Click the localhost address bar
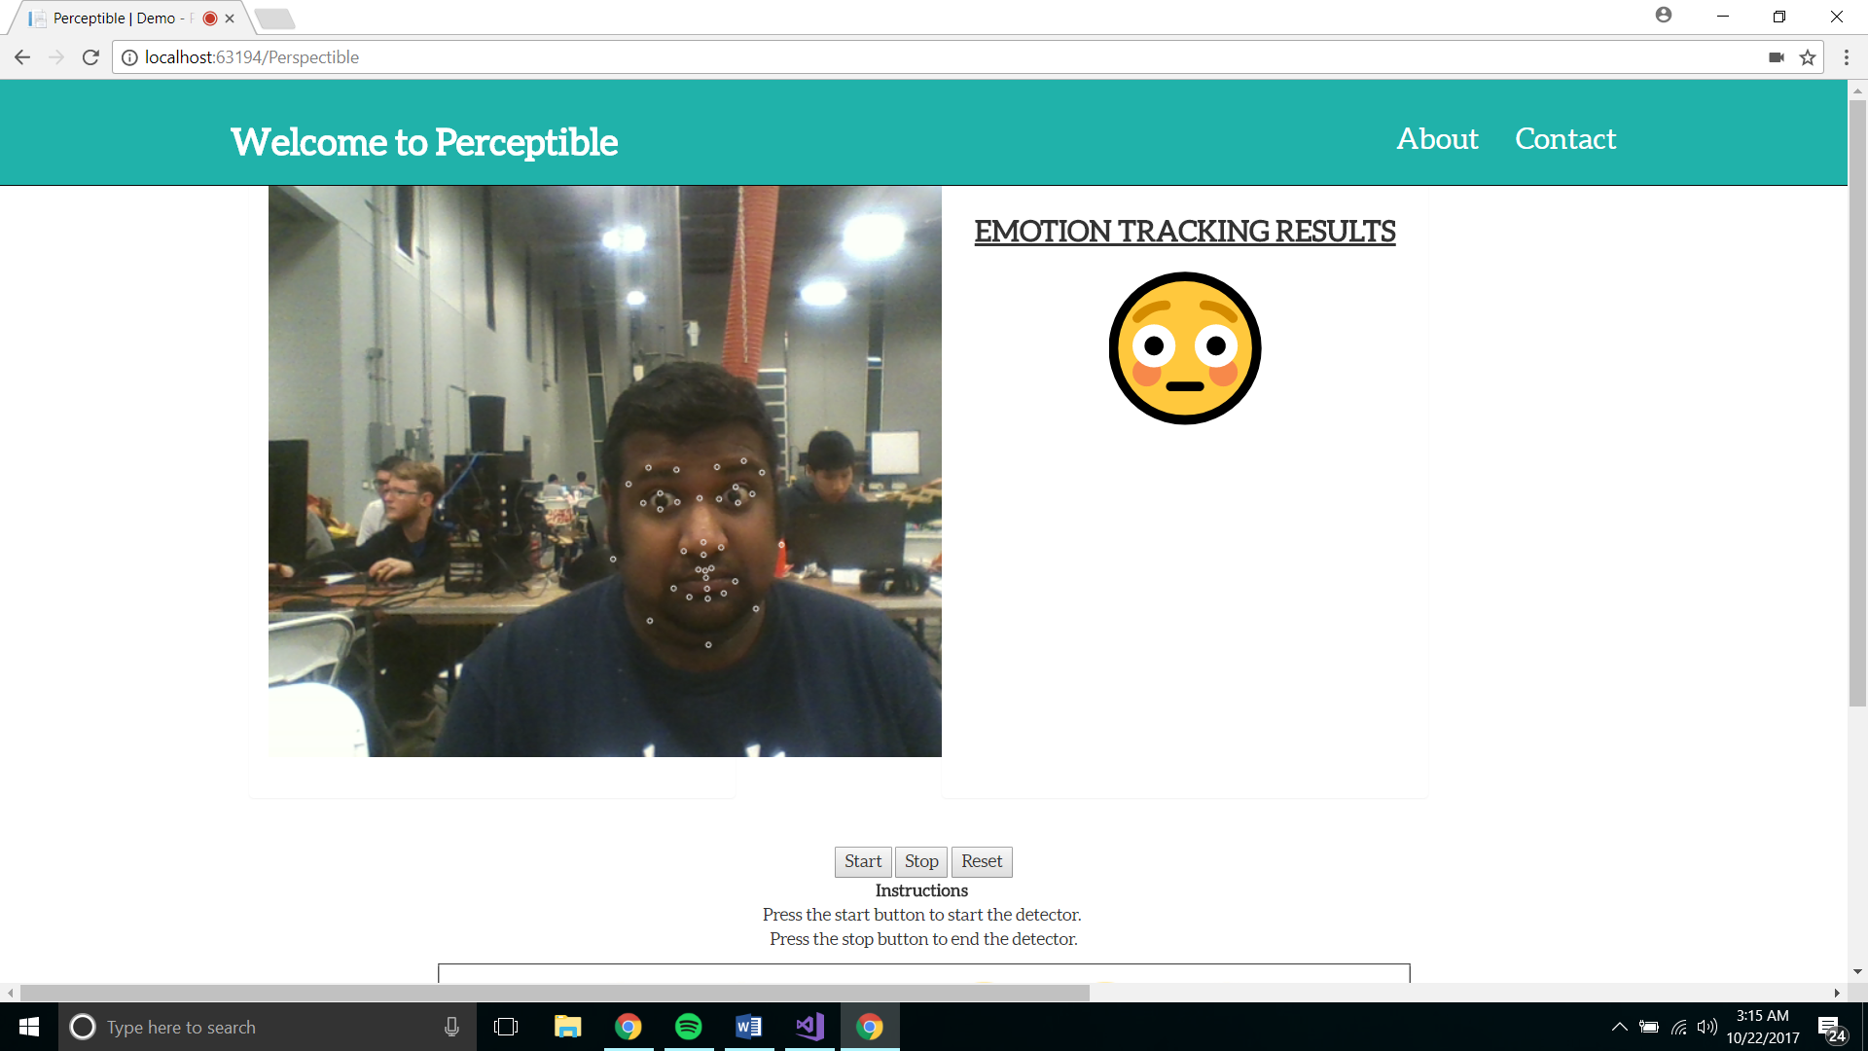 [x=876, y=57]
